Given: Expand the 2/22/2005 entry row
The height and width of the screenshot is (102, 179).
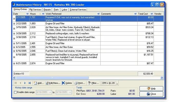Looking at the screenshot, I should pos(14,23).
